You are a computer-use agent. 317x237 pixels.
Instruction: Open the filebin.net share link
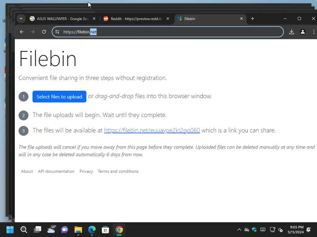coord(152,131)
